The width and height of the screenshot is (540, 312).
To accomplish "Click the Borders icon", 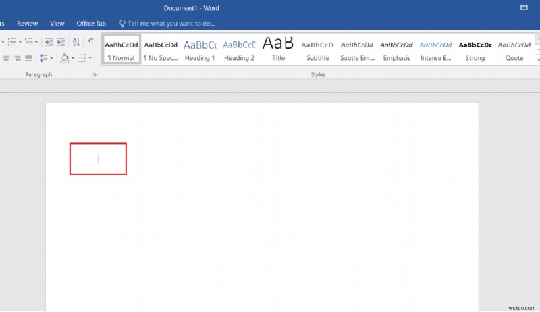I will (82, 58).
